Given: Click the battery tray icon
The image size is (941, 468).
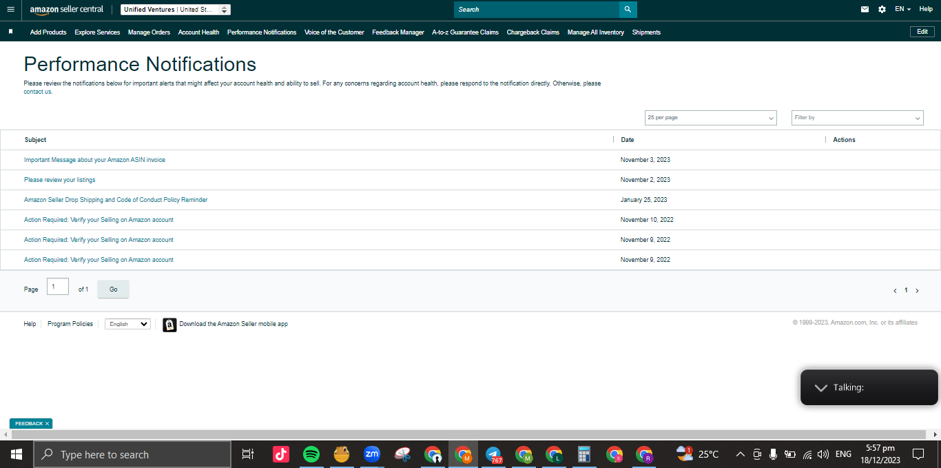Looking at the screenshot, I should click(790, 455).
